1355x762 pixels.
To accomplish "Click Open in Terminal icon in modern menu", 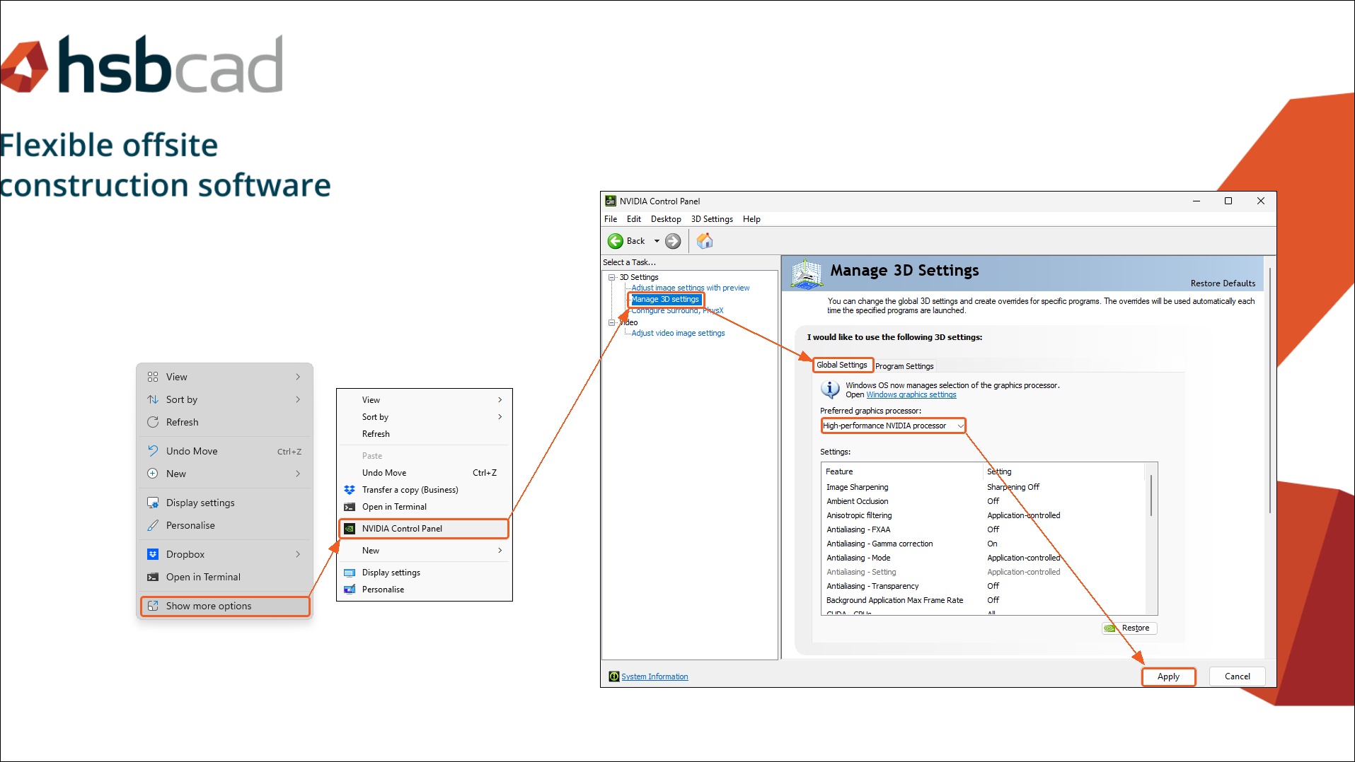I will 153,577.
